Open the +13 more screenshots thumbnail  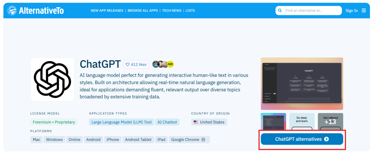pyautogui.click(x=330, y=121)
